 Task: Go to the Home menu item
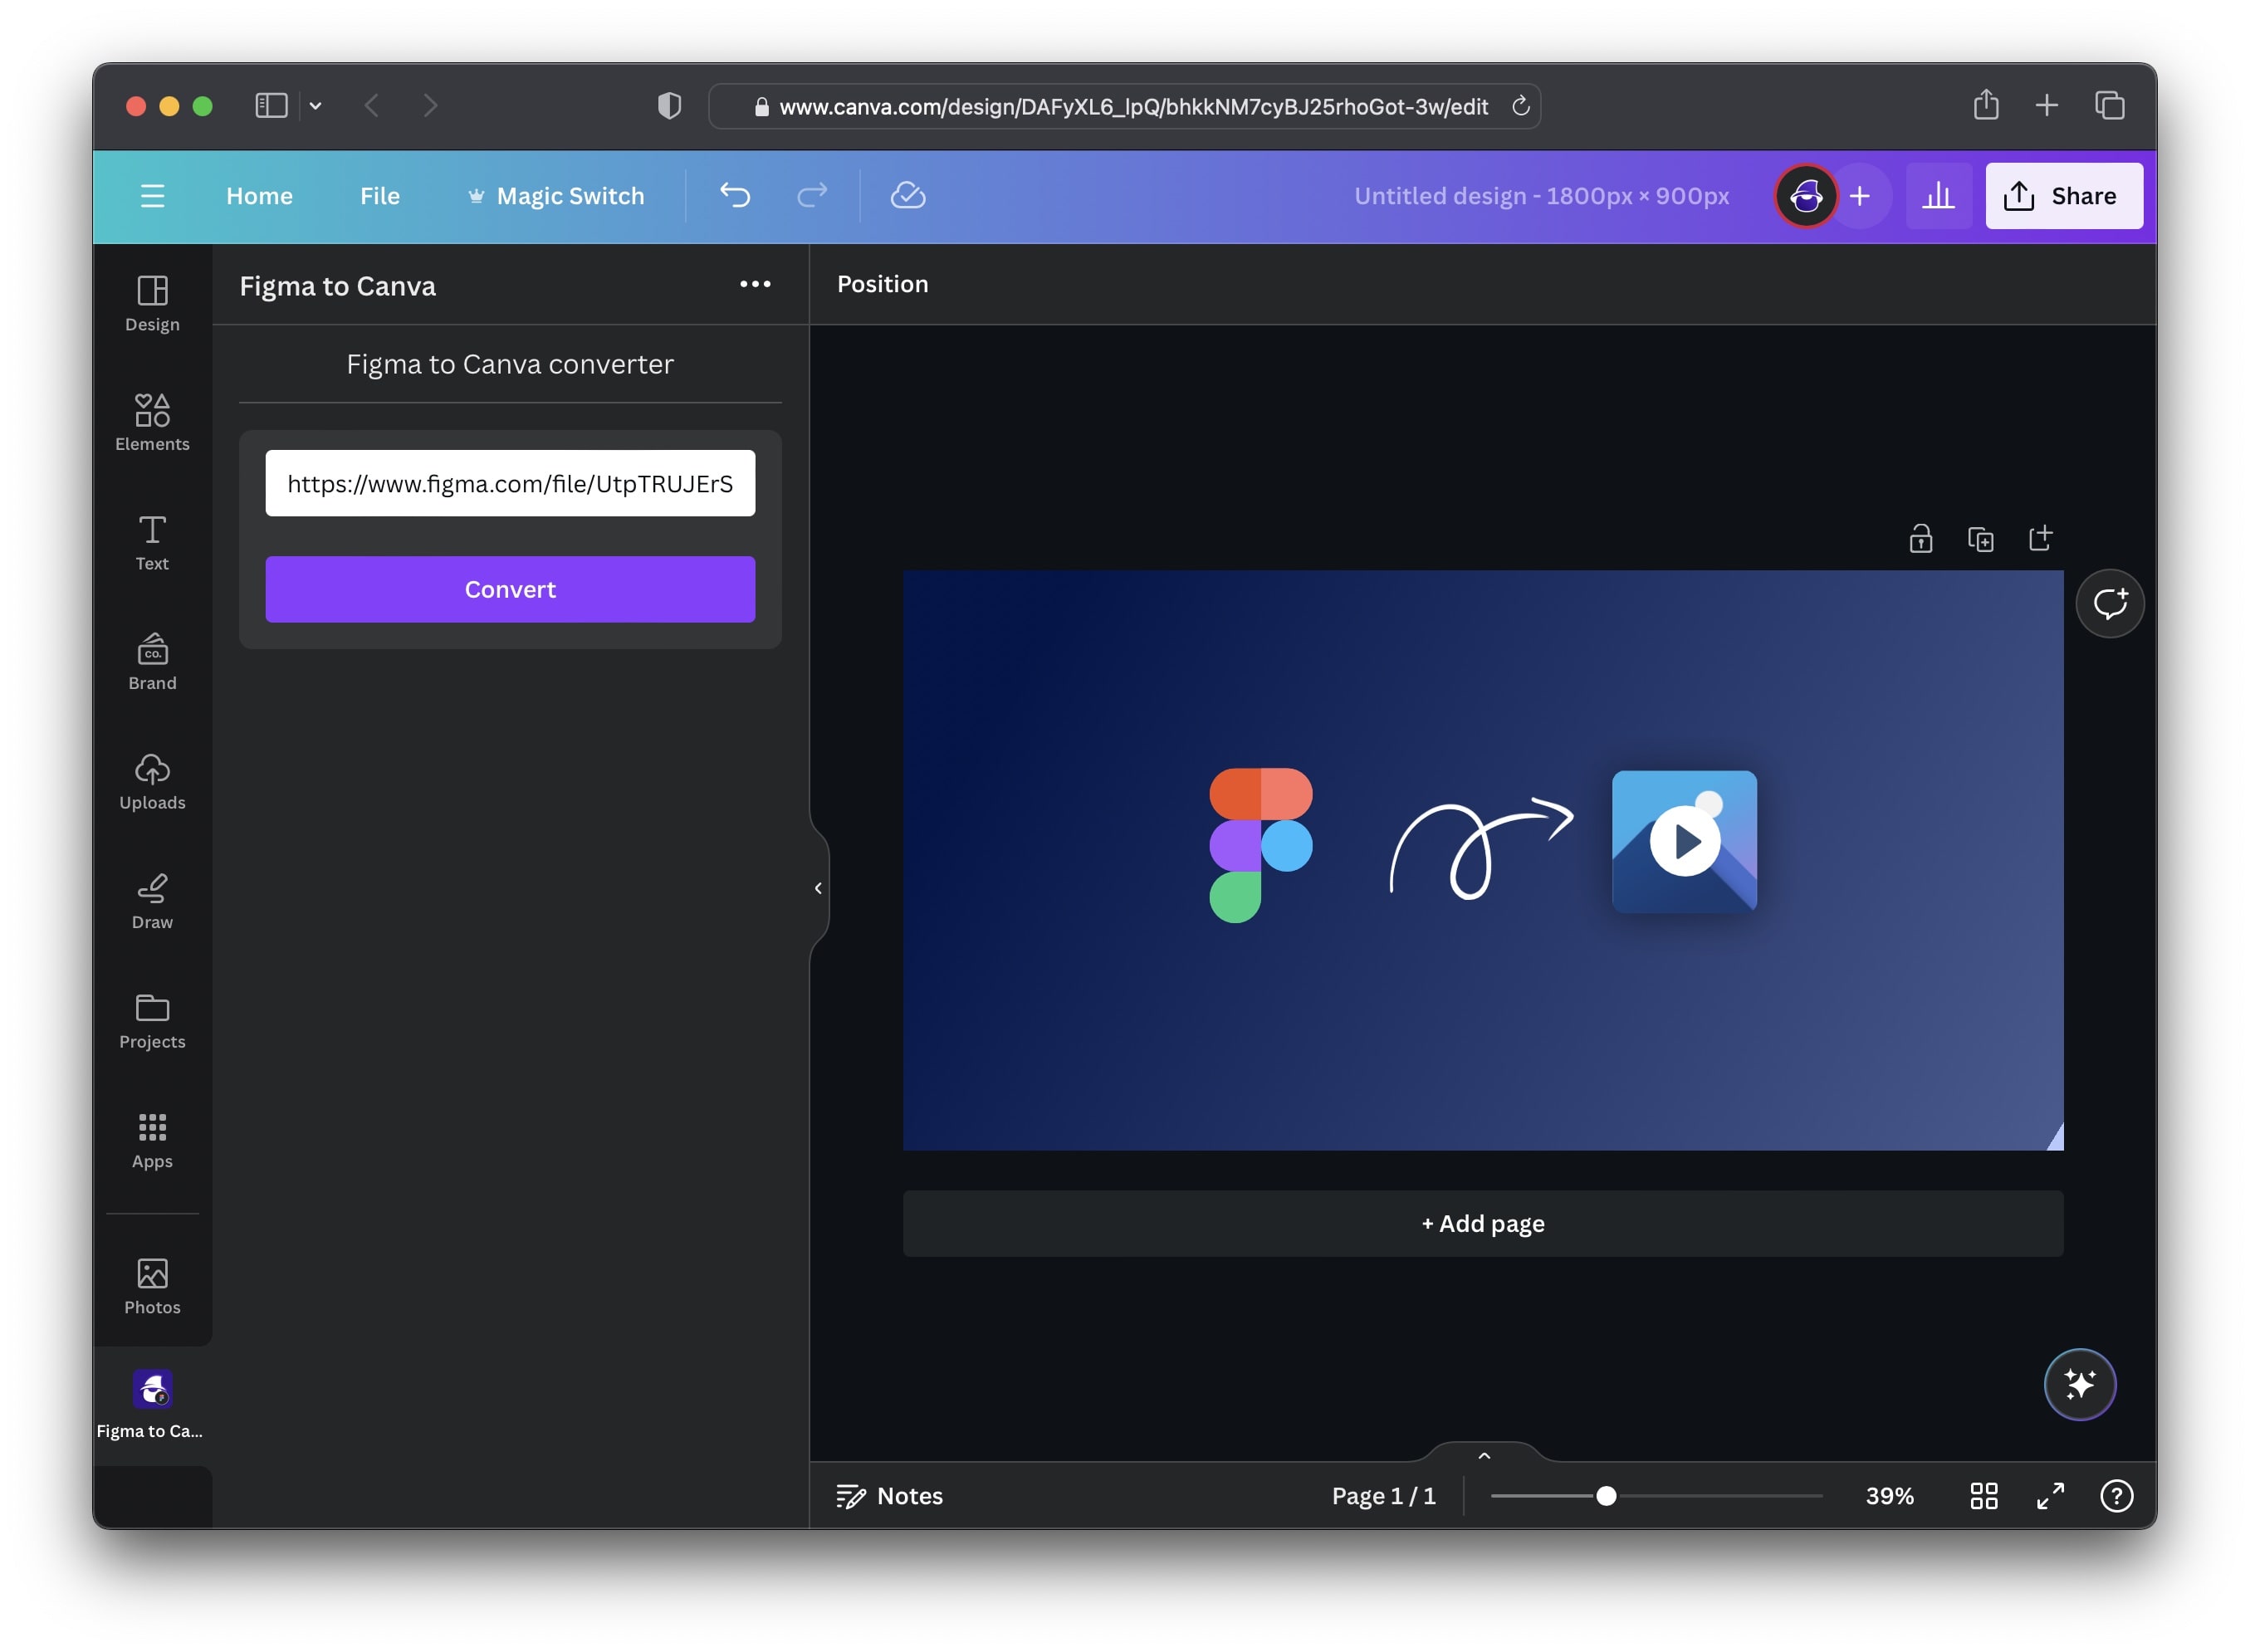click(x=259, y=196)
